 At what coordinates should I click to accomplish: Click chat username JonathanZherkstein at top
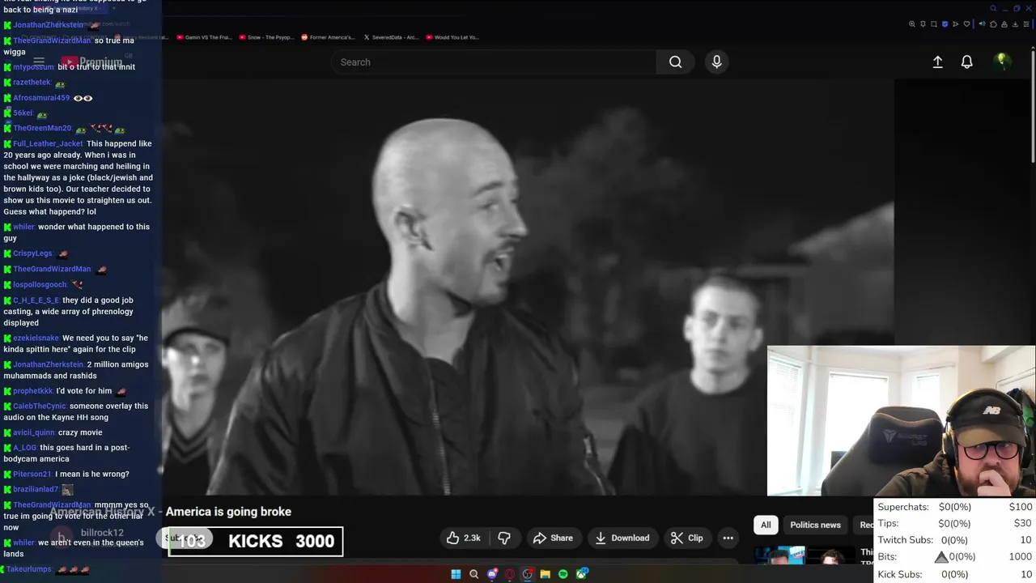pos(48,25)
